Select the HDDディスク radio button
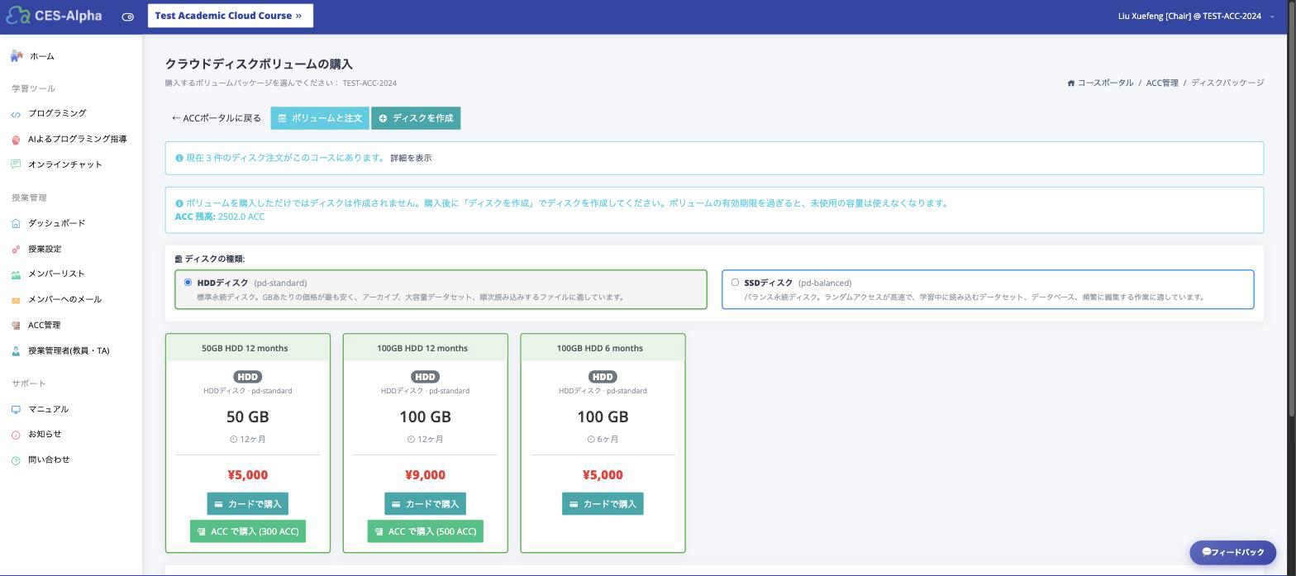This screenshot has height=576, width=1296. tap(188, 283)
